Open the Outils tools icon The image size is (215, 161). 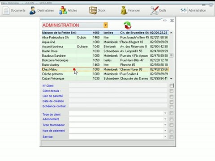point(154,10)
